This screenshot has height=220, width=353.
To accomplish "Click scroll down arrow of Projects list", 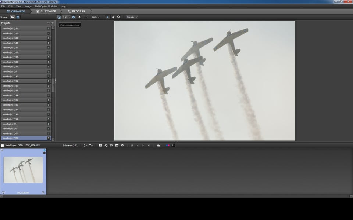I will coord(53,139).
